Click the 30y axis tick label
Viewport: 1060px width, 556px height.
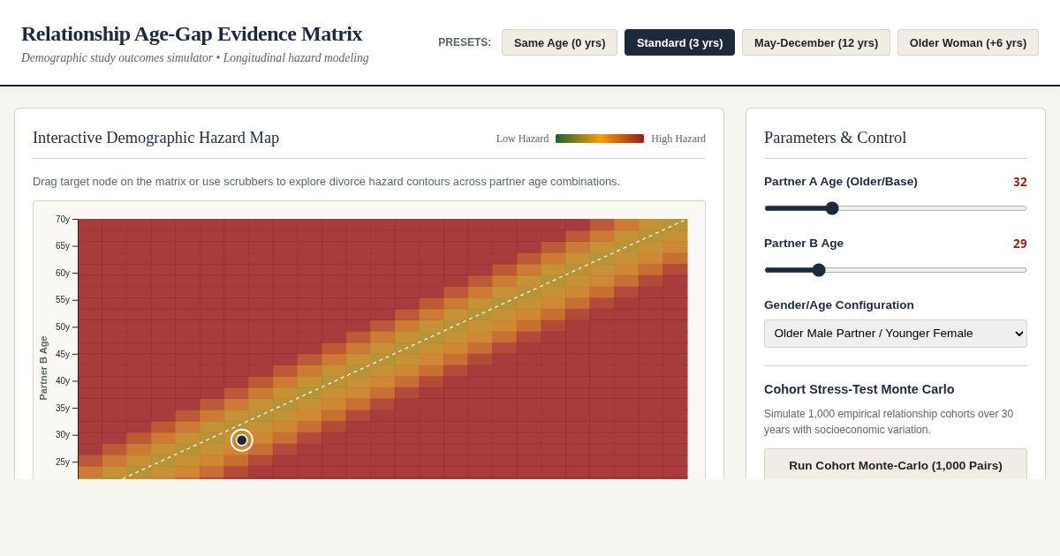point(63,435)
